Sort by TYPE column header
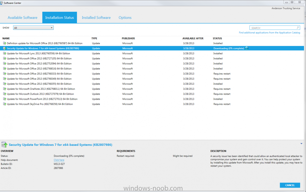The width and height of the screenshot is (306, 192). tap(94, 39)
